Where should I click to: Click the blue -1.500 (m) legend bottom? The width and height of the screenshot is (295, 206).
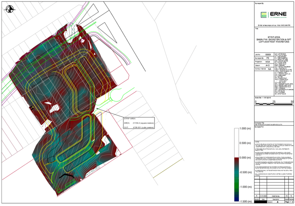point(237,198)
